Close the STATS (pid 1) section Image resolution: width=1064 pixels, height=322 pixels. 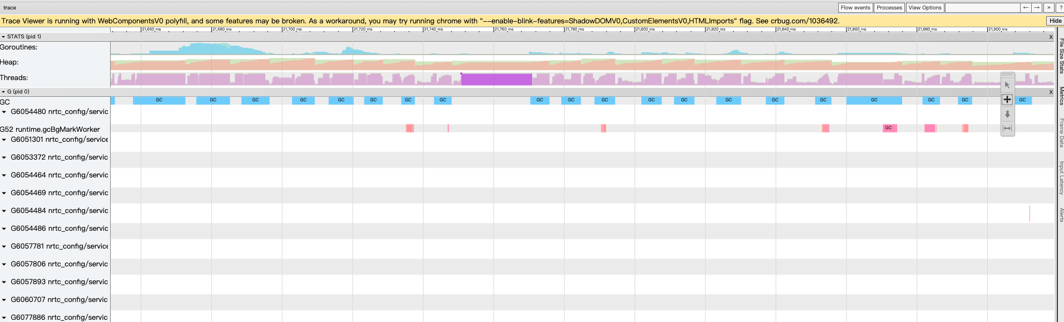[1051, 37]
